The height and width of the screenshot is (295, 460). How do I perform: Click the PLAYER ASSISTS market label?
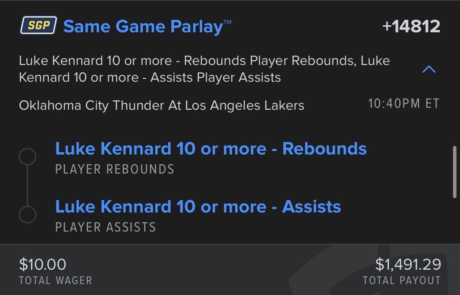(105, 227)
